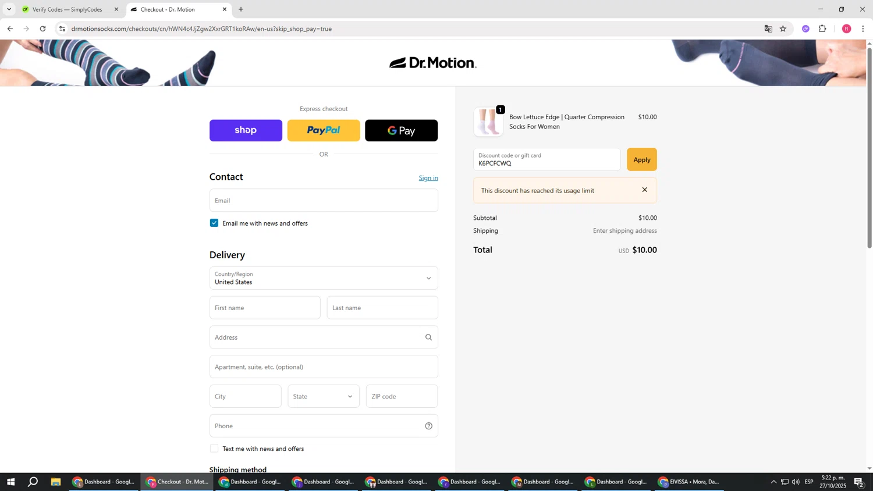Click the page vertical scrollbar

870,148
